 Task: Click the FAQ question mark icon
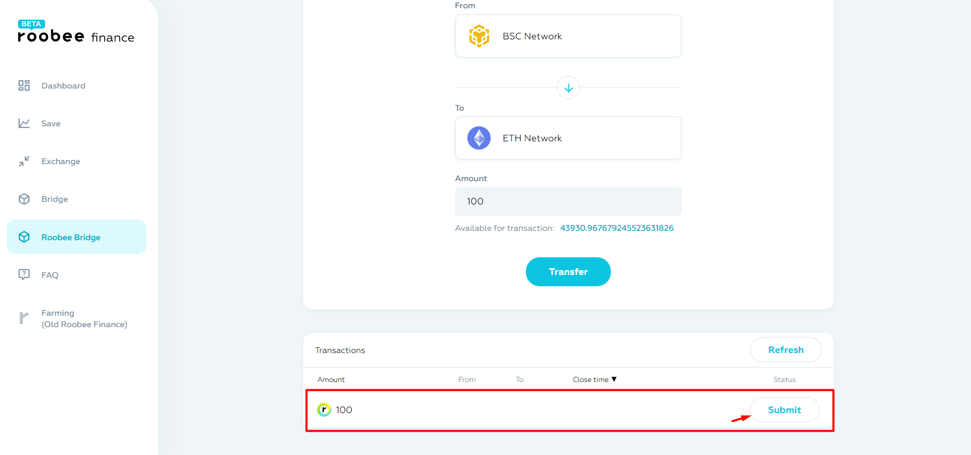(24, 275)
